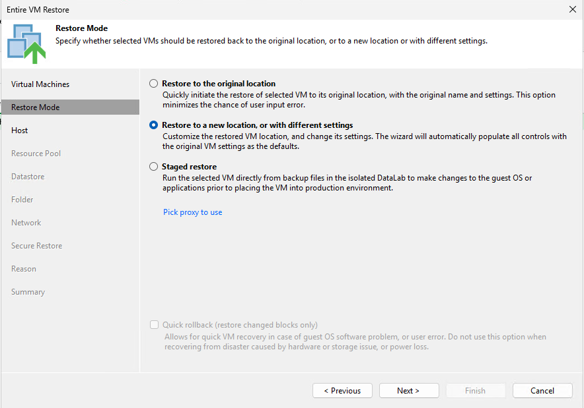Navigate to the Secure Restore step
The image size is (584, 408).
point(36,245)
